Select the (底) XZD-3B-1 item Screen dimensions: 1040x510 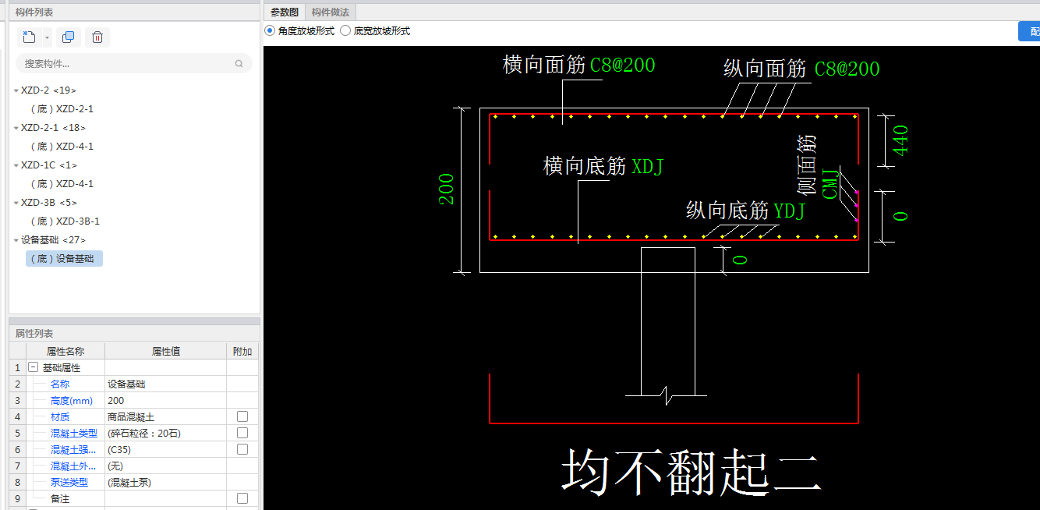[x=65, y=221]
